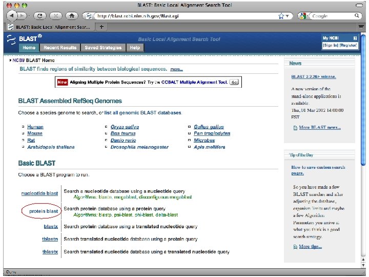This screenshot has width=369, height=277.
Task: Click the search magnifier icon
Action: click(x=357, y=16)
